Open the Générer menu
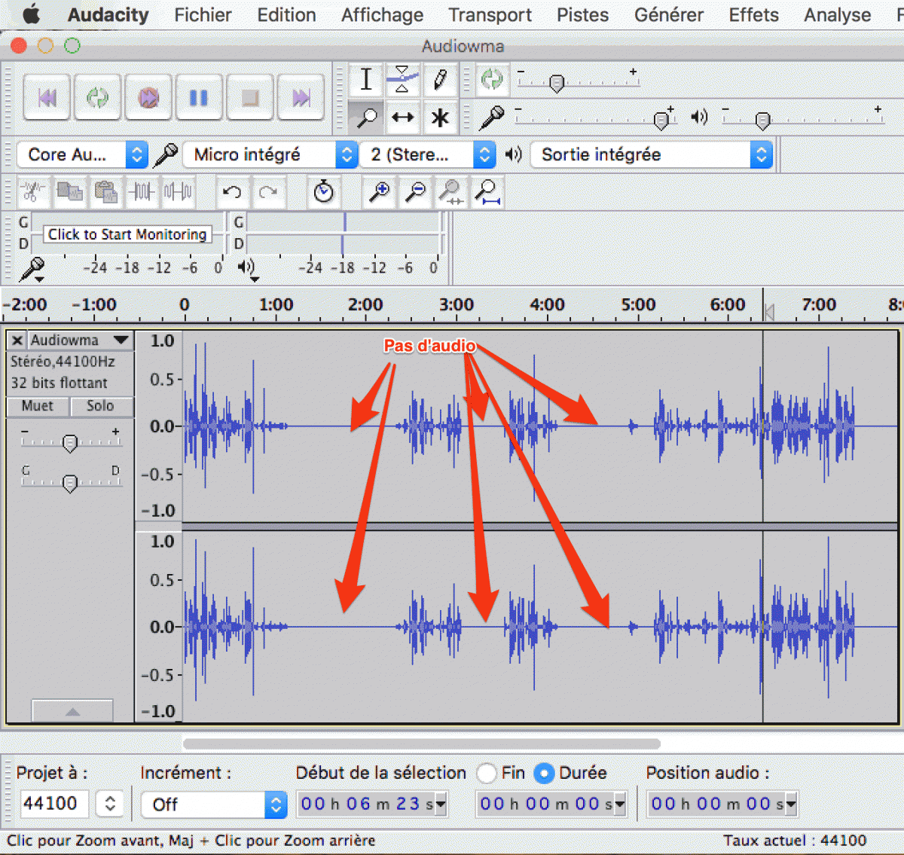The width and height of the screenshot is (904, 855). (669, 15)
